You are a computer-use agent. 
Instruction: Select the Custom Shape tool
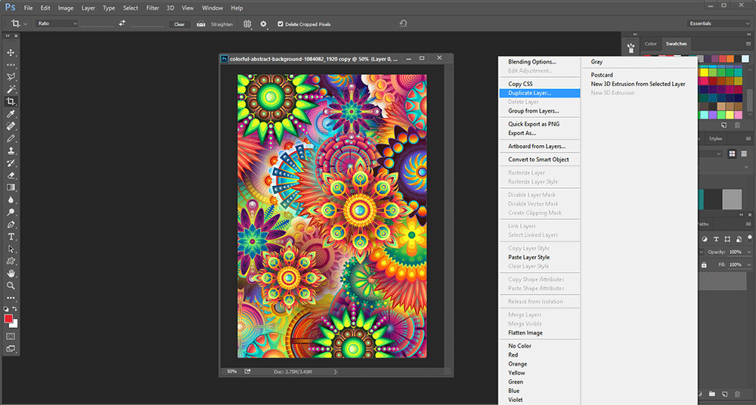coord(11,261)
